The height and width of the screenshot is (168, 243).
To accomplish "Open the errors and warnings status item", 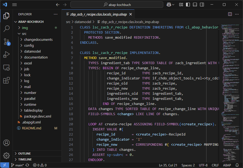I will (x=40, y=165).
